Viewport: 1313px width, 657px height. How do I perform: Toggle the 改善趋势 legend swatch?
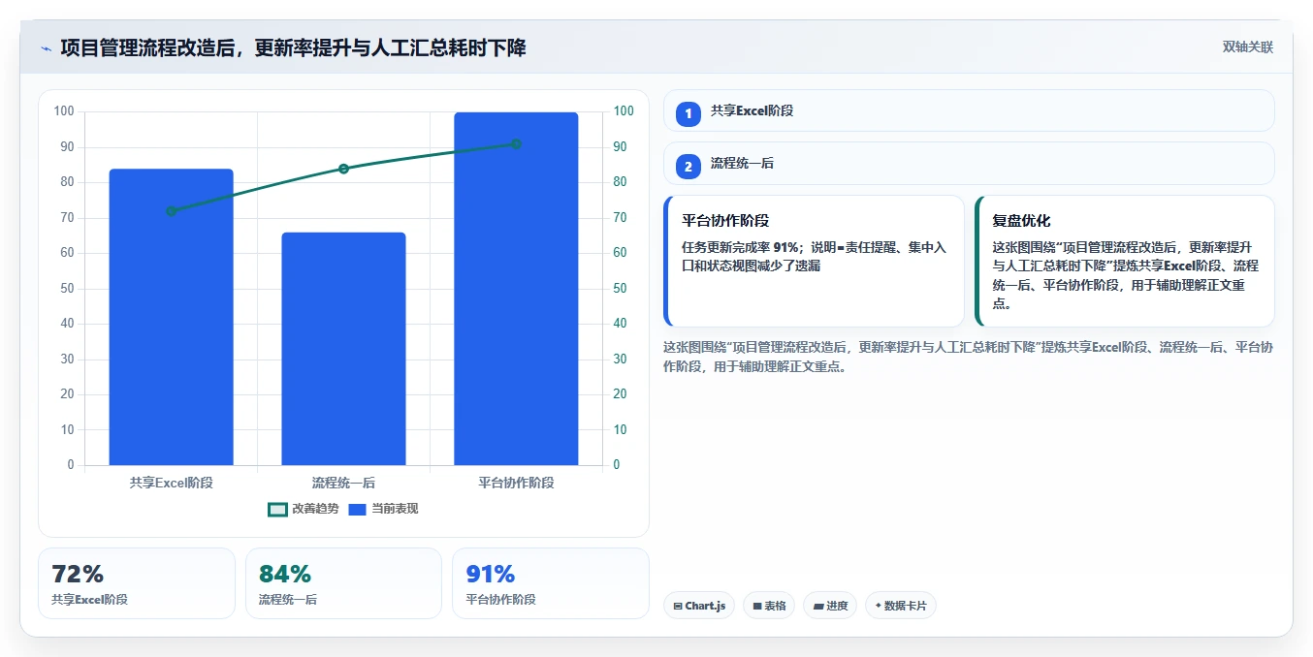[x=277, y=509]
